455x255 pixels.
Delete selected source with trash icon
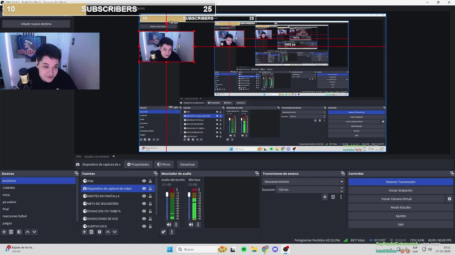pos(91,232)
